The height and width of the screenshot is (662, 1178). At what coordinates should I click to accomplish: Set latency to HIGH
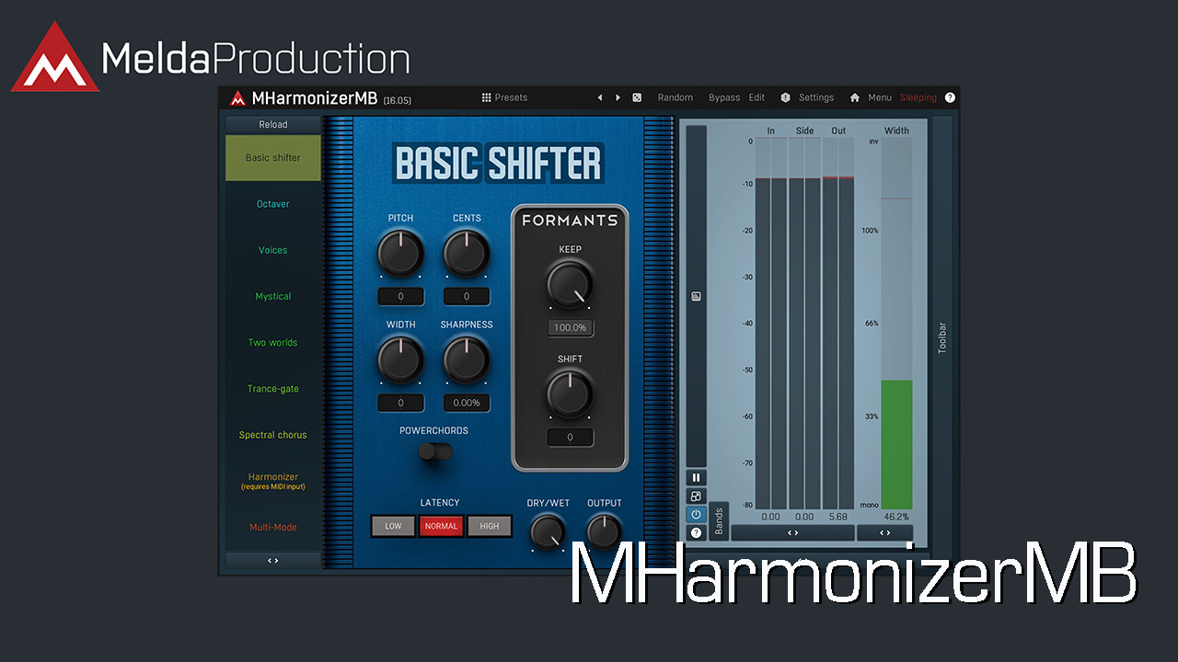489,526
